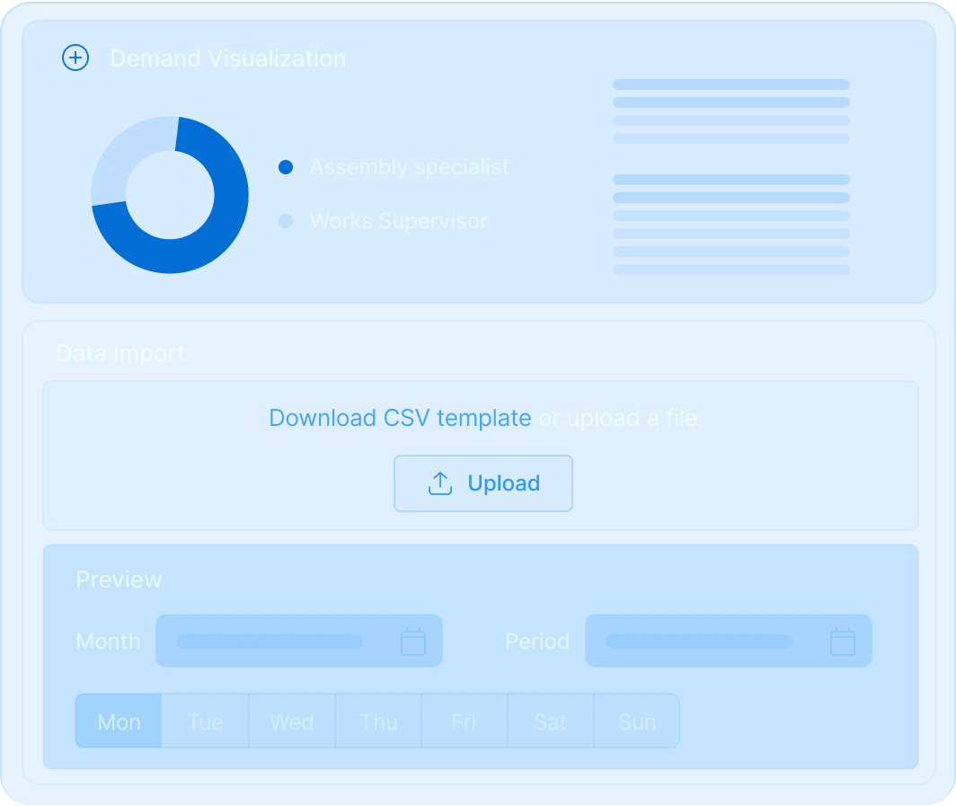Click the plus circle icon beside Demand Visualization
The image size is (956, 806).
click(75, 58)
